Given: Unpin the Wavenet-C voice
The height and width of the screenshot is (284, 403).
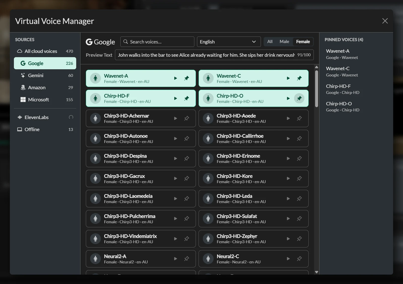Looking at the screenshot, I should (x=299, y=78).
